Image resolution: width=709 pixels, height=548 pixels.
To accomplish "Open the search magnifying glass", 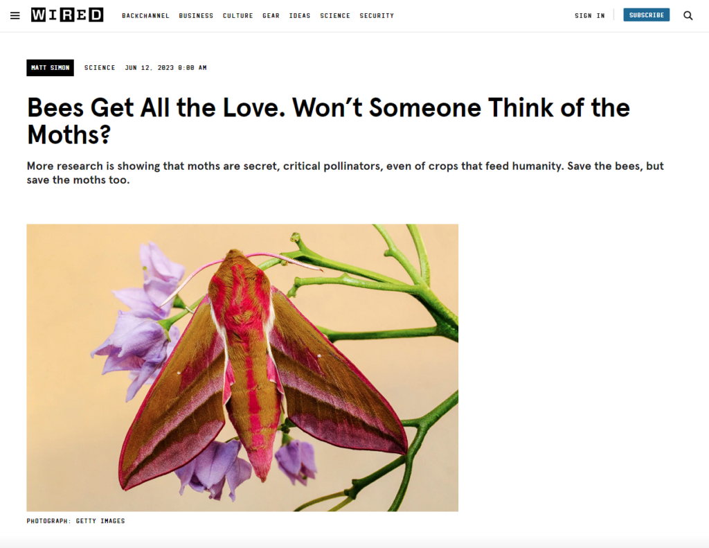I will pos(688,15).
